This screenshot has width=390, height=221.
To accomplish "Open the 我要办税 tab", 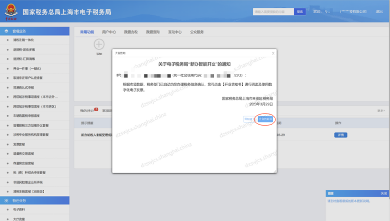I will click(131, 32).
